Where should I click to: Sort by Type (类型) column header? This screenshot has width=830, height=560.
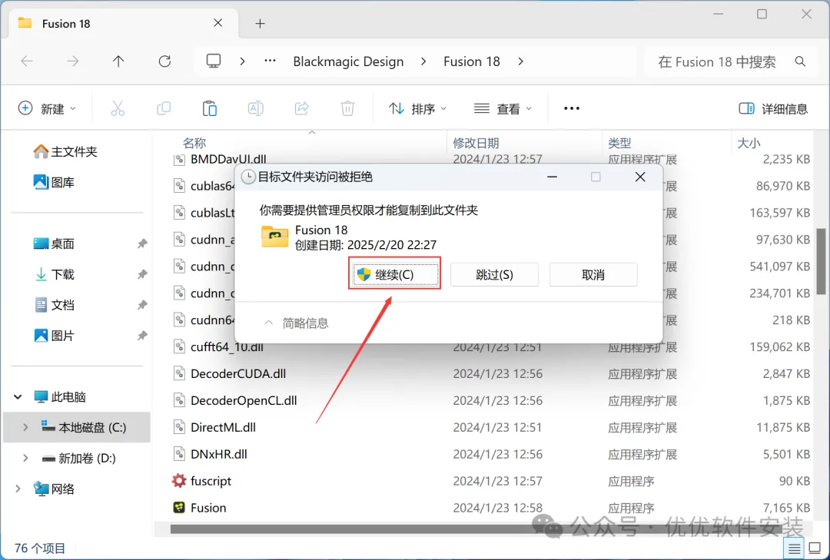[x=620, y=143]
